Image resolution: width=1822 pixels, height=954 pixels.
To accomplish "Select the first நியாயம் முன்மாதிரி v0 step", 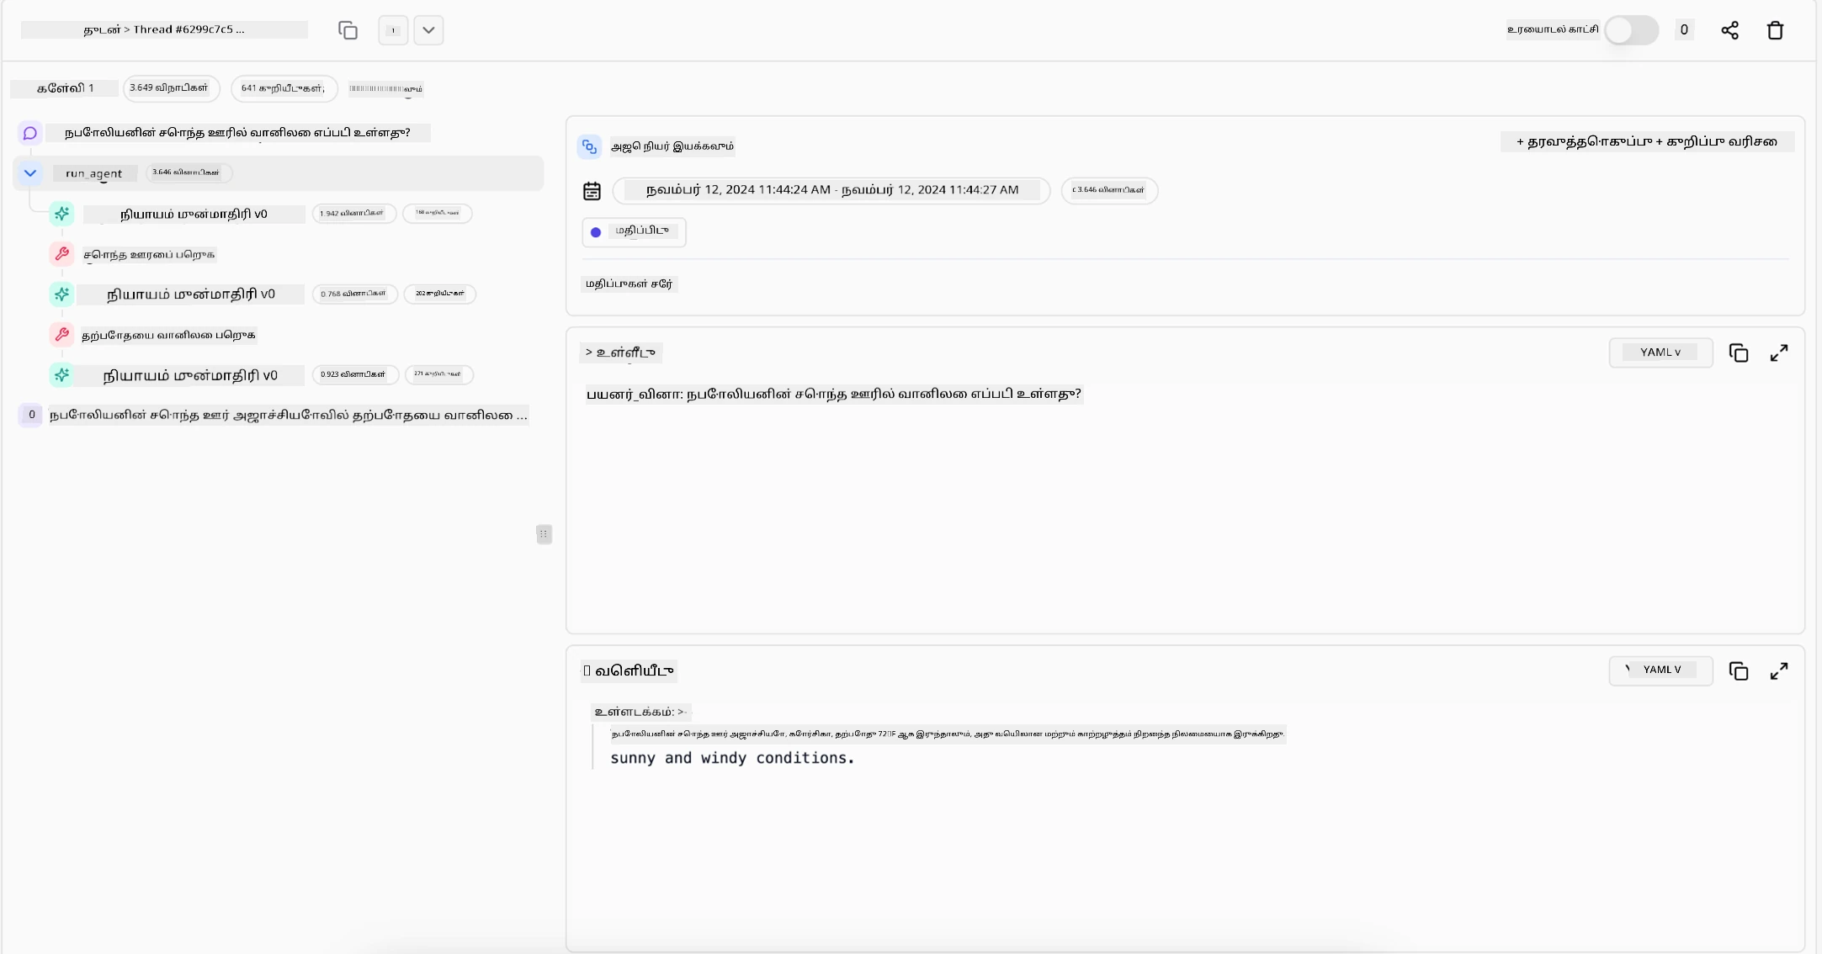I will pyautogui.click(x=194, y=214).
